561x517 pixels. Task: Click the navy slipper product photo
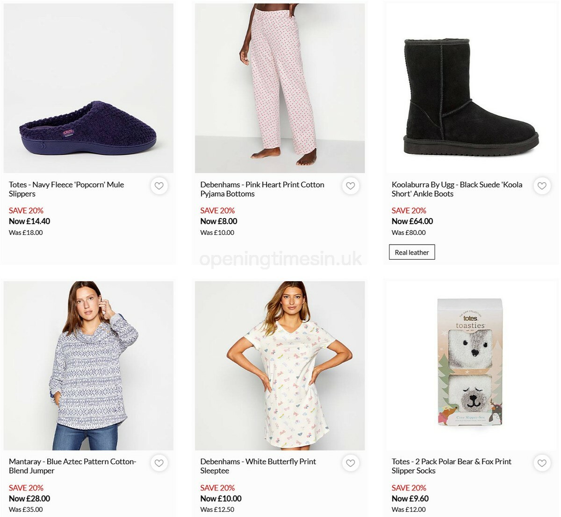tap(88, 87)
